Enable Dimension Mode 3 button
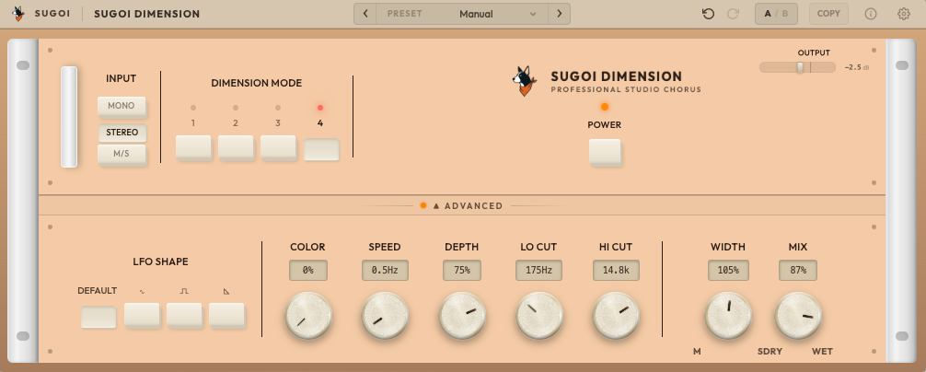This screenshot has height=372, width=926. pyautogui.click(x=278, y=147)
